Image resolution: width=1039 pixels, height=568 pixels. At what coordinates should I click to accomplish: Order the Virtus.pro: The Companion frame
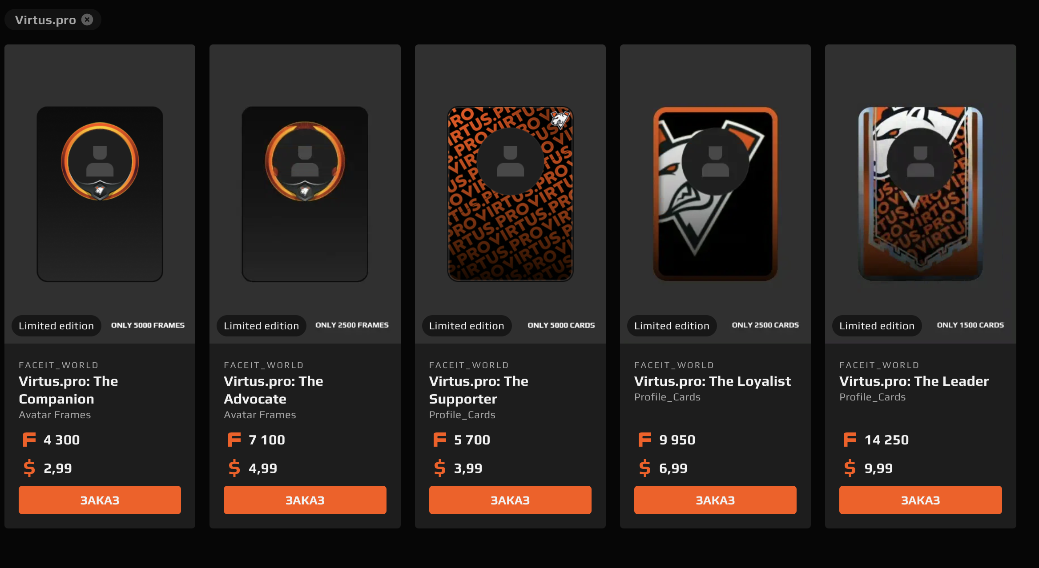click(x=100, y=500)
